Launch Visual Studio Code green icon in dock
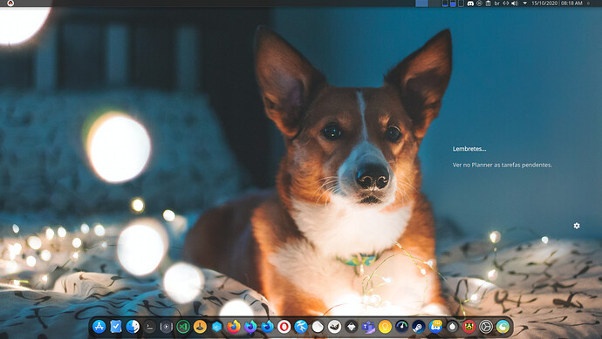This screenshot has height=339, width=602. coord(183,326)
